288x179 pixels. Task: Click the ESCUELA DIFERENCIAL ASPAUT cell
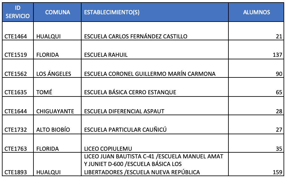[124, 111]
